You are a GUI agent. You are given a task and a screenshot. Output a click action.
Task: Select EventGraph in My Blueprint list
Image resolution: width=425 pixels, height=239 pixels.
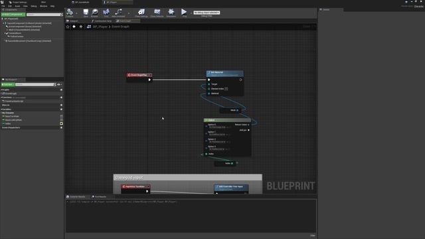tap(11, 94)
